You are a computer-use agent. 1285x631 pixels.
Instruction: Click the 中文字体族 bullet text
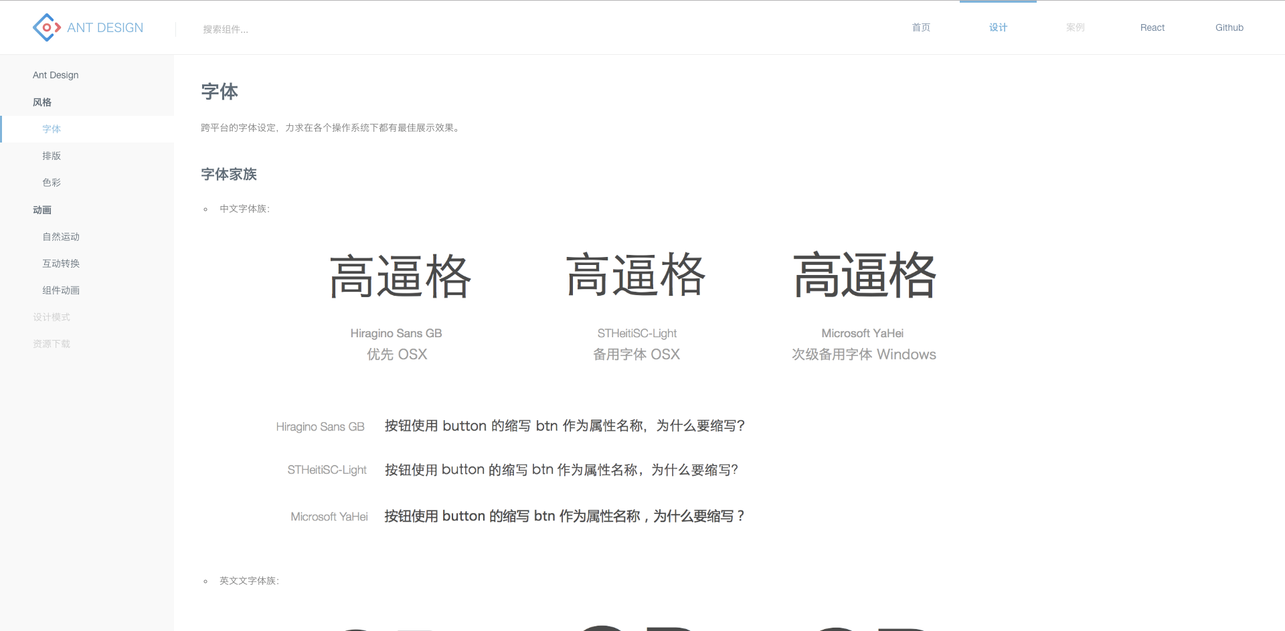click(x=244, y=209)
